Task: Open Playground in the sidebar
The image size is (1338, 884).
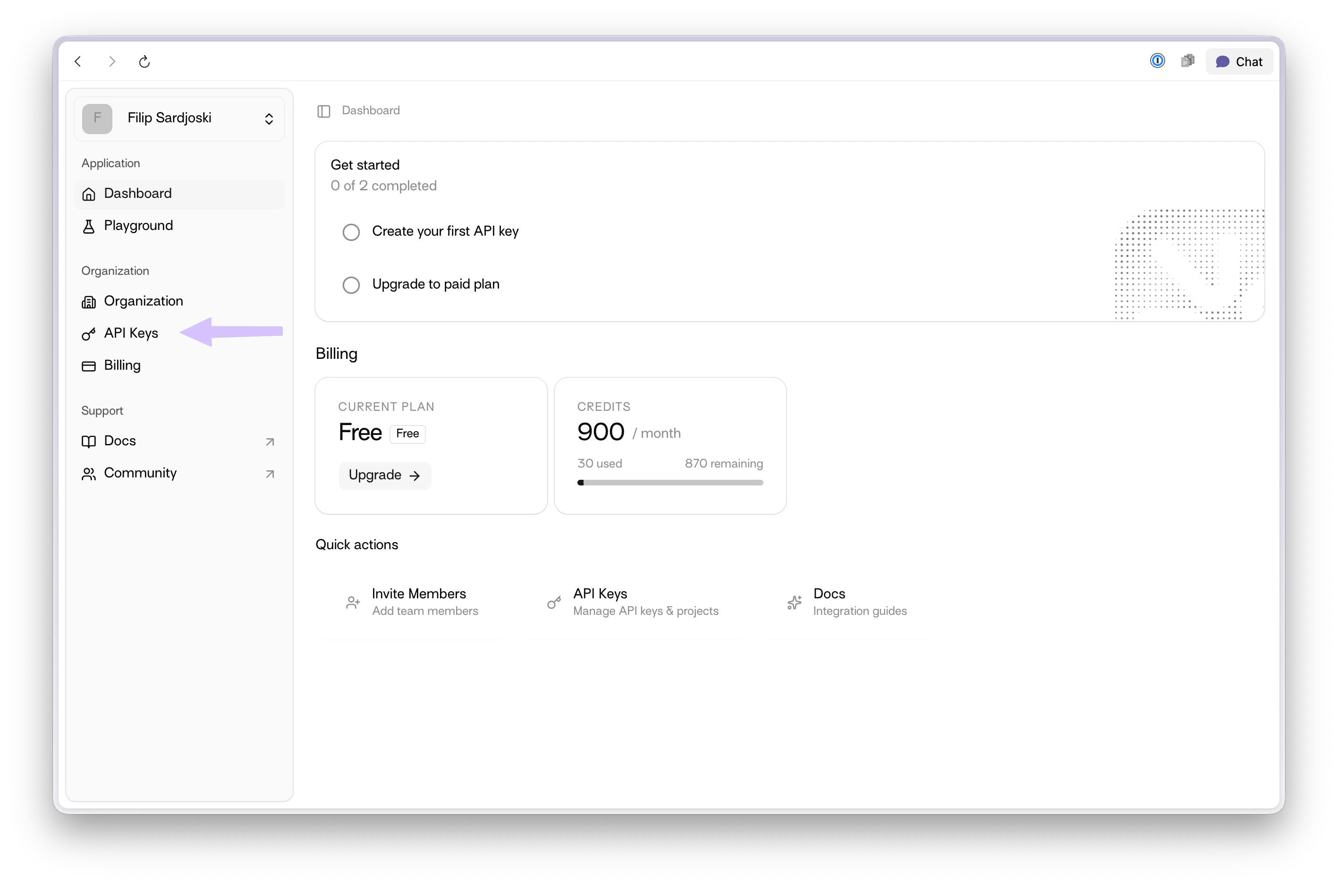Action: pos(178,226)
